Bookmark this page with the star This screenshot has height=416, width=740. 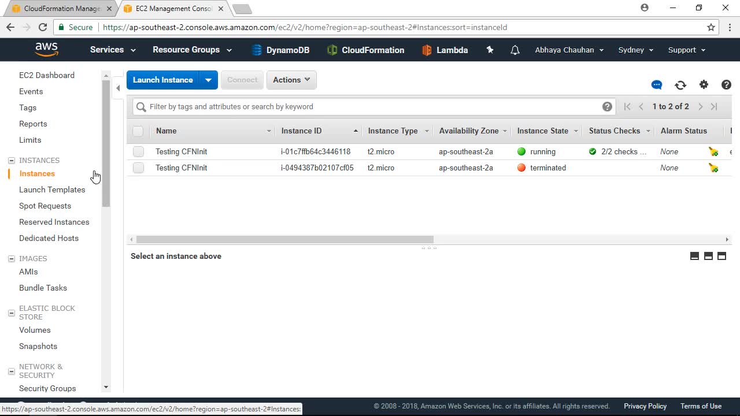click(711, 27)
